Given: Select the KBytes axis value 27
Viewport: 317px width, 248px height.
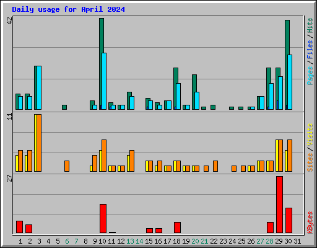Looking at the screenshot, I should click(9, 178).
